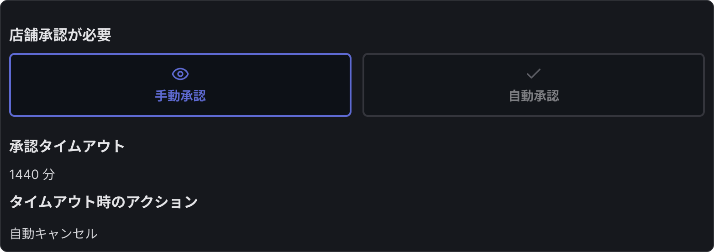
Task: Select the 手動承認 option card
Action: click(x=180, y=85)
